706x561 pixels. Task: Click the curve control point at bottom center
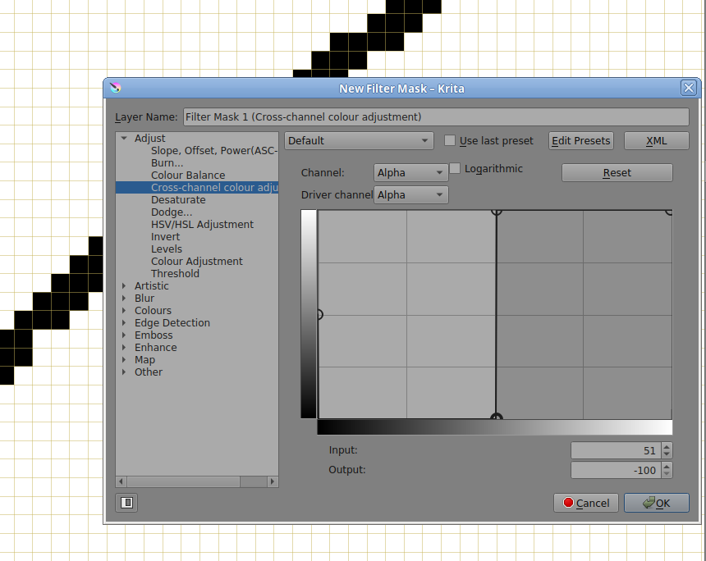point(496,418)
